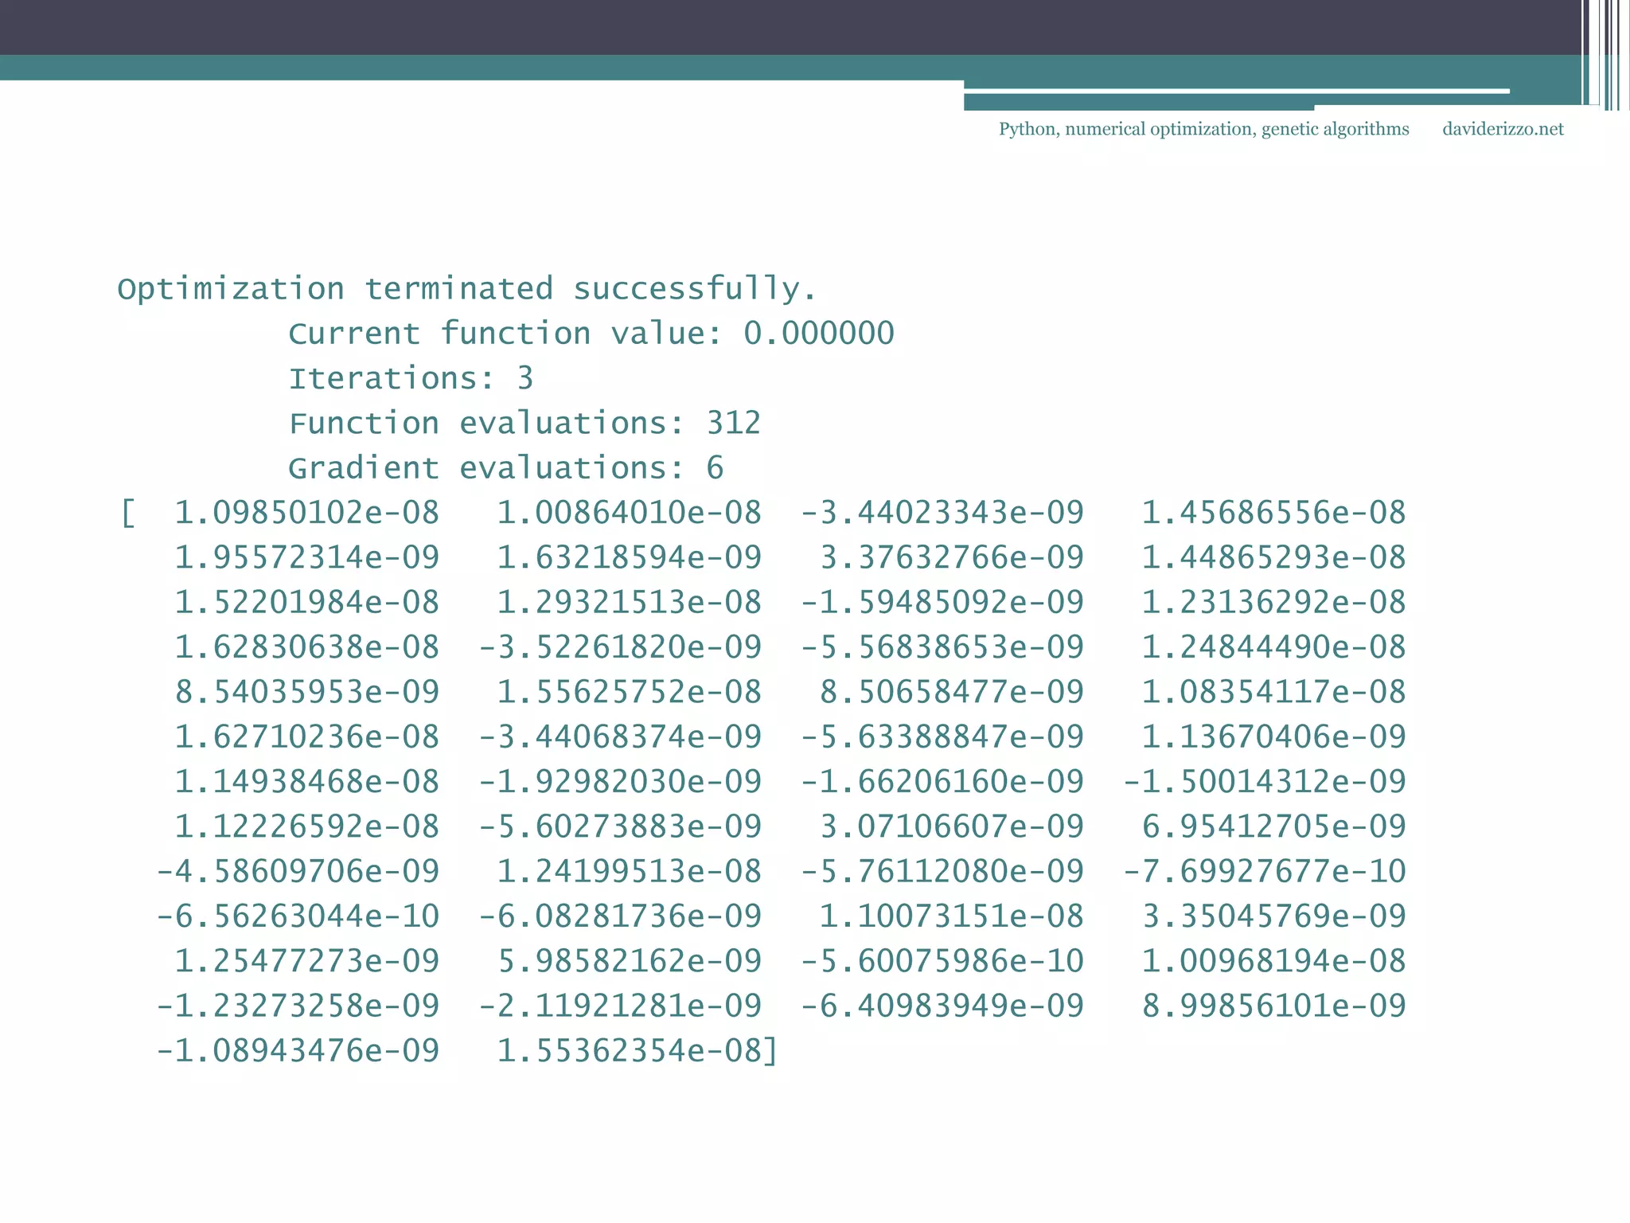Click the value 1.45686556e-08
The height and width of the screenshot is (1223, 1630).
pyautogui.click(x=1274, y=513)
